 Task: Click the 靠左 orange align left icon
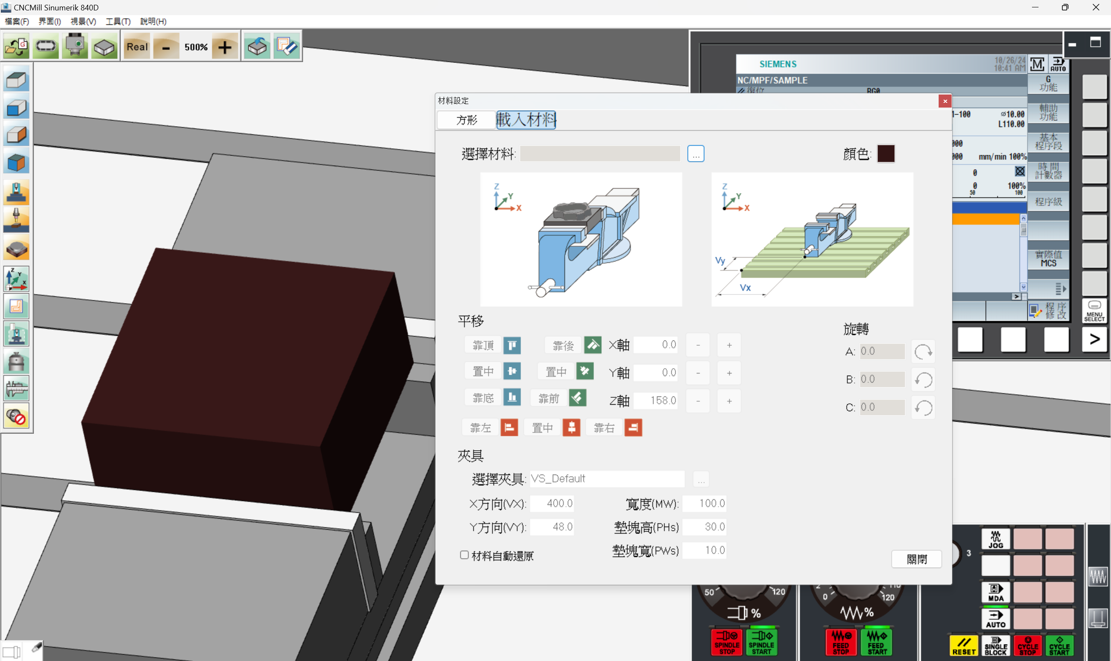click(x=509, y=428)
